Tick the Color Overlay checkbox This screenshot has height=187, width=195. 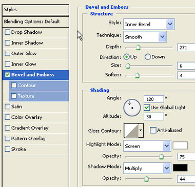7,117
